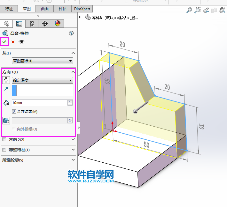
Task: Click the Zoom to Area icon
Action: pyautogui.click(x=198, y=10)
